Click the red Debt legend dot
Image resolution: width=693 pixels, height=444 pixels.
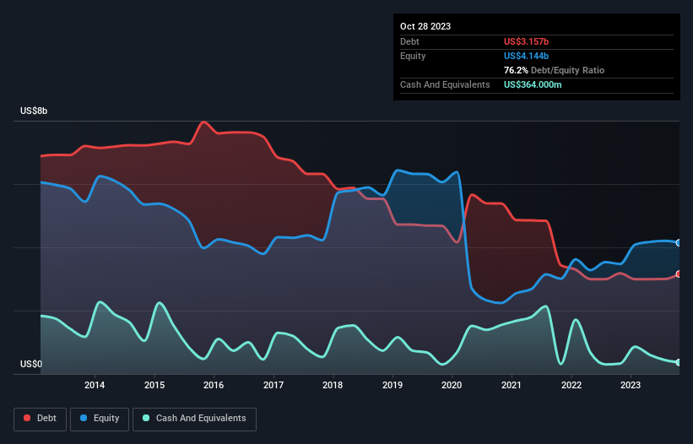(x=27, y=418)
